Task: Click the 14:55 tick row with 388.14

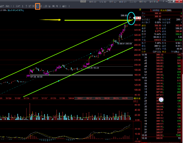Action: coord(161,55)
